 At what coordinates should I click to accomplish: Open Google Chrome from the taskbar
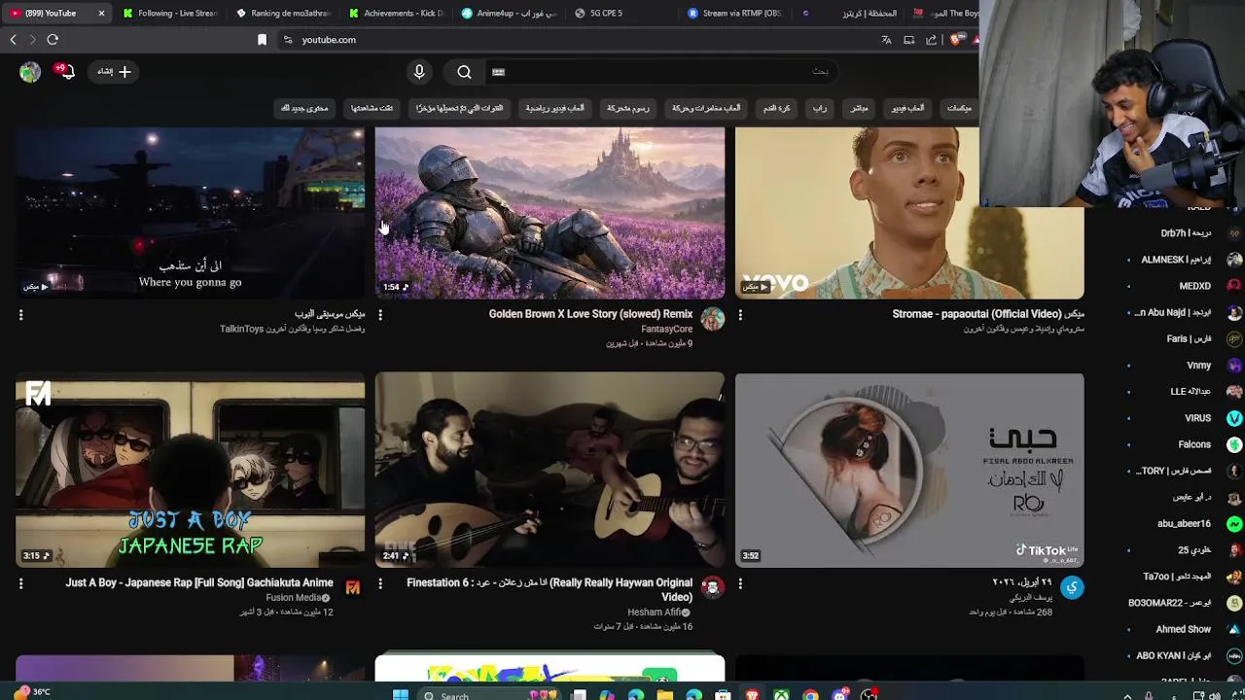(810, 694)
